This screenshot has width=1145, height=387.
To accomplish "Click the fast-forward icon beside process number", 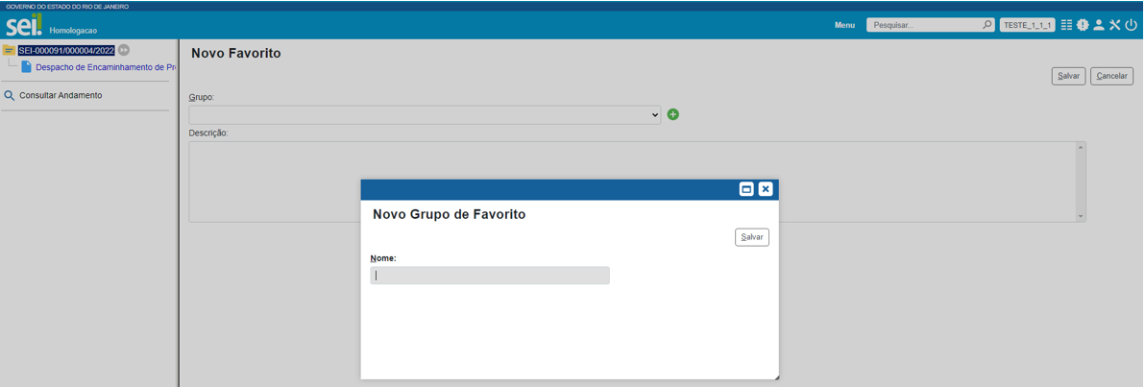I will click(x=124, y=50).
